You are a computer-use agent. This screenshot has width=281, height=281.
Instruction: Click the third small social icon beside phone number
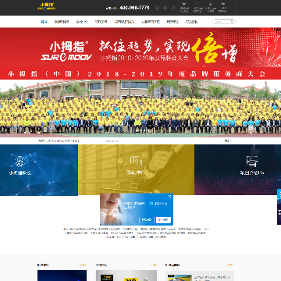pyautogui.click(x=173, y=8)
